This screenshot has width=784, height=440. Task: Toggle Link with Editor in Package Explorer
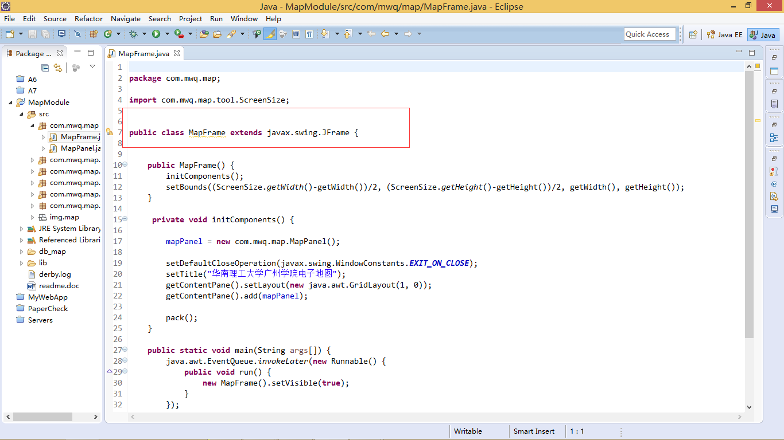pos(57,68)
